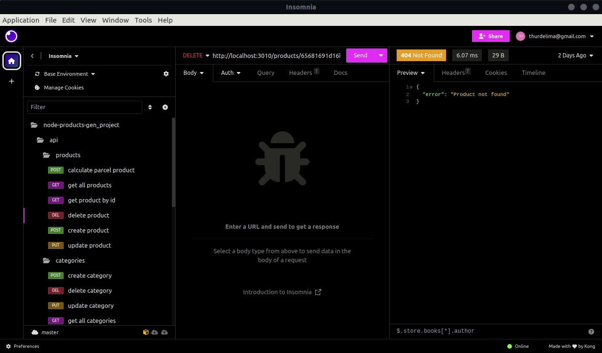Click the create request plus icon
Image resolution: width=602 pixels, height=353 pixels.
165,107
